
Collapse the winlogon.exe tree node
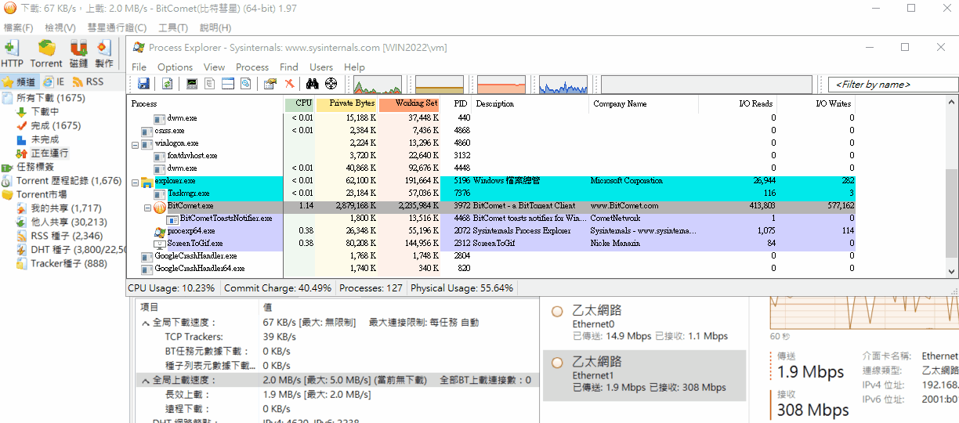(135, 144)
